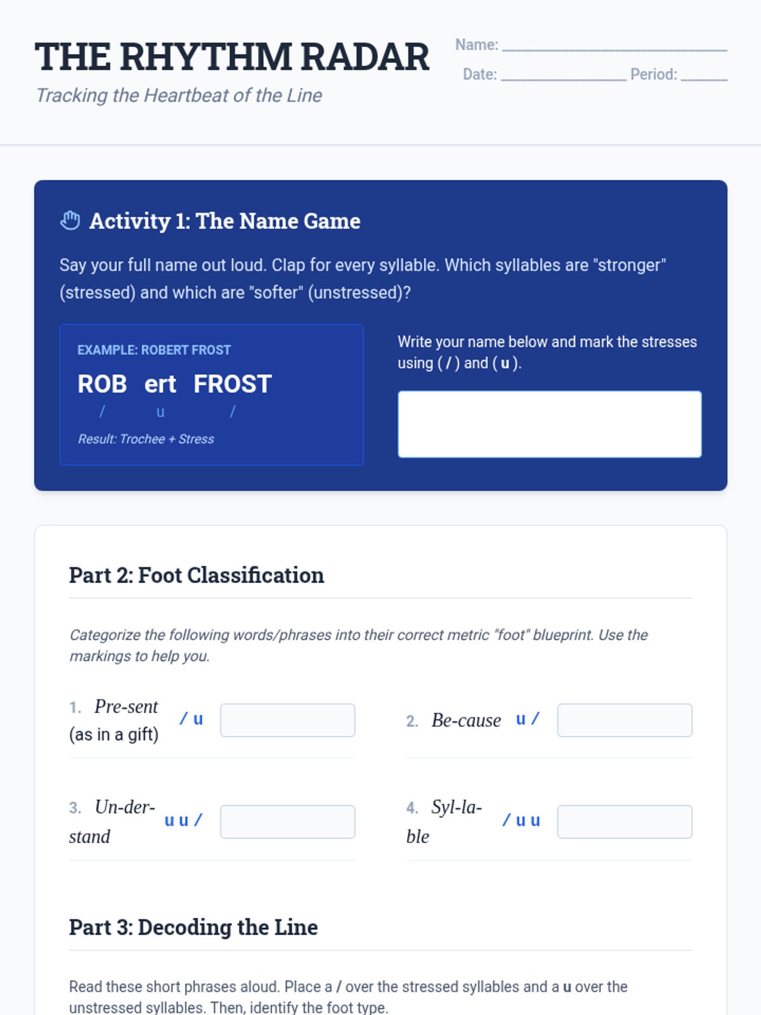Click the Period blank line
Screen dimensions: 761x1015
704,75
